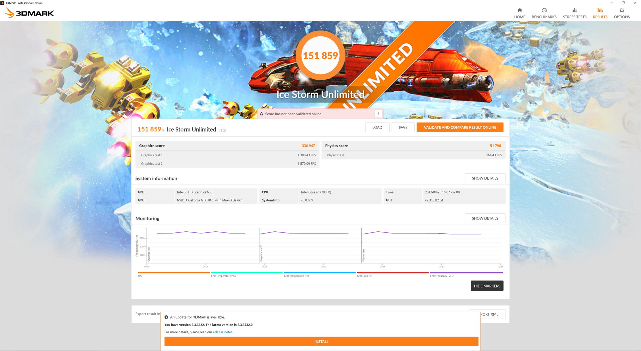Open the Benchmarks gauge icon
Image resolution: width=641 pixels, height=351 pixels.
544,10
